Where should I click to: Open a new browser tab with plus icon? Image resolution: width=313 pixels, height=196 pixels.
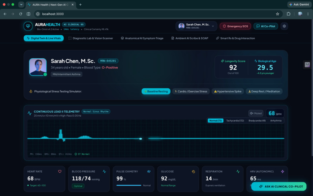(x=80, y=4)
